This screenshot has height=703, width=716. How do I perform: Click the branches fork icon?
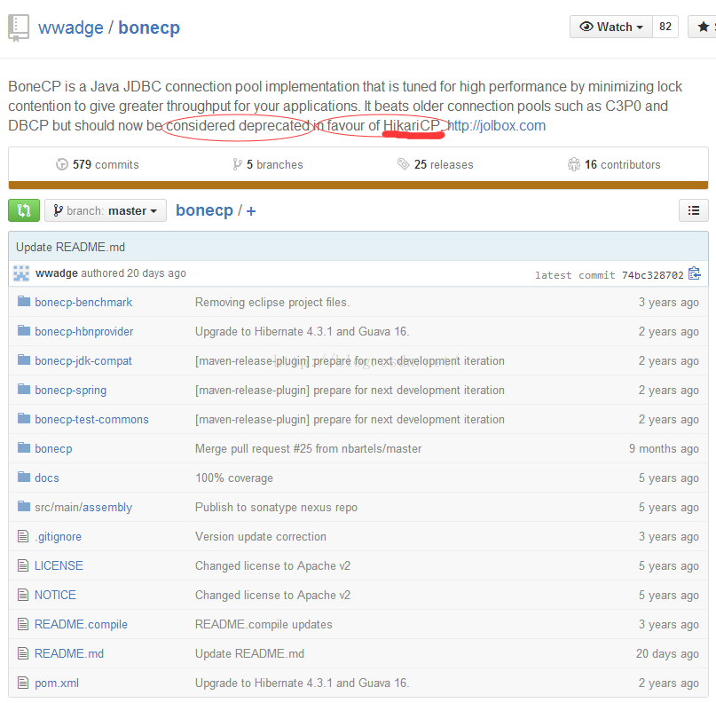coord(237,164)
